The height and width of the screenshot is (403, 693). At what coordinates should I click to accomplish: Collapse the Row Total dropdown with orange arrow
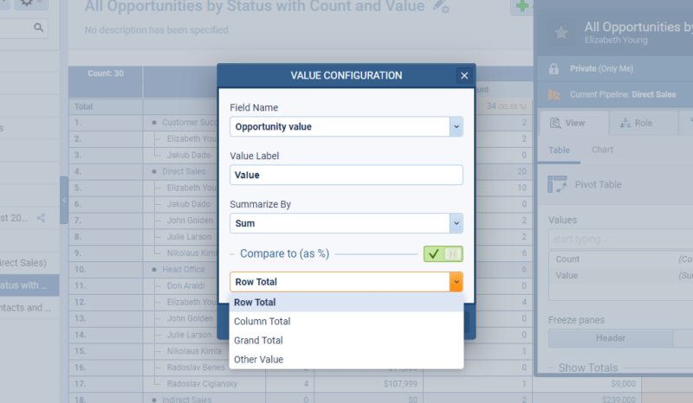[x=457, y=282]
